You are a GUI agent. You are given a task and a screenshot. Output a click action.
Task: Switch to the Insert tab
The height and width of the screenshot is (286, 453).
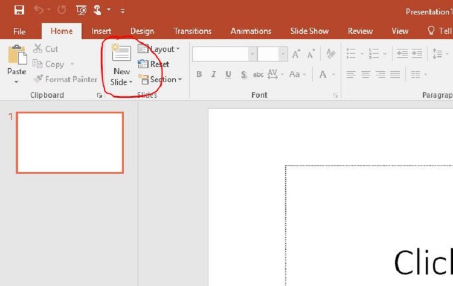(x=101, y=31)
